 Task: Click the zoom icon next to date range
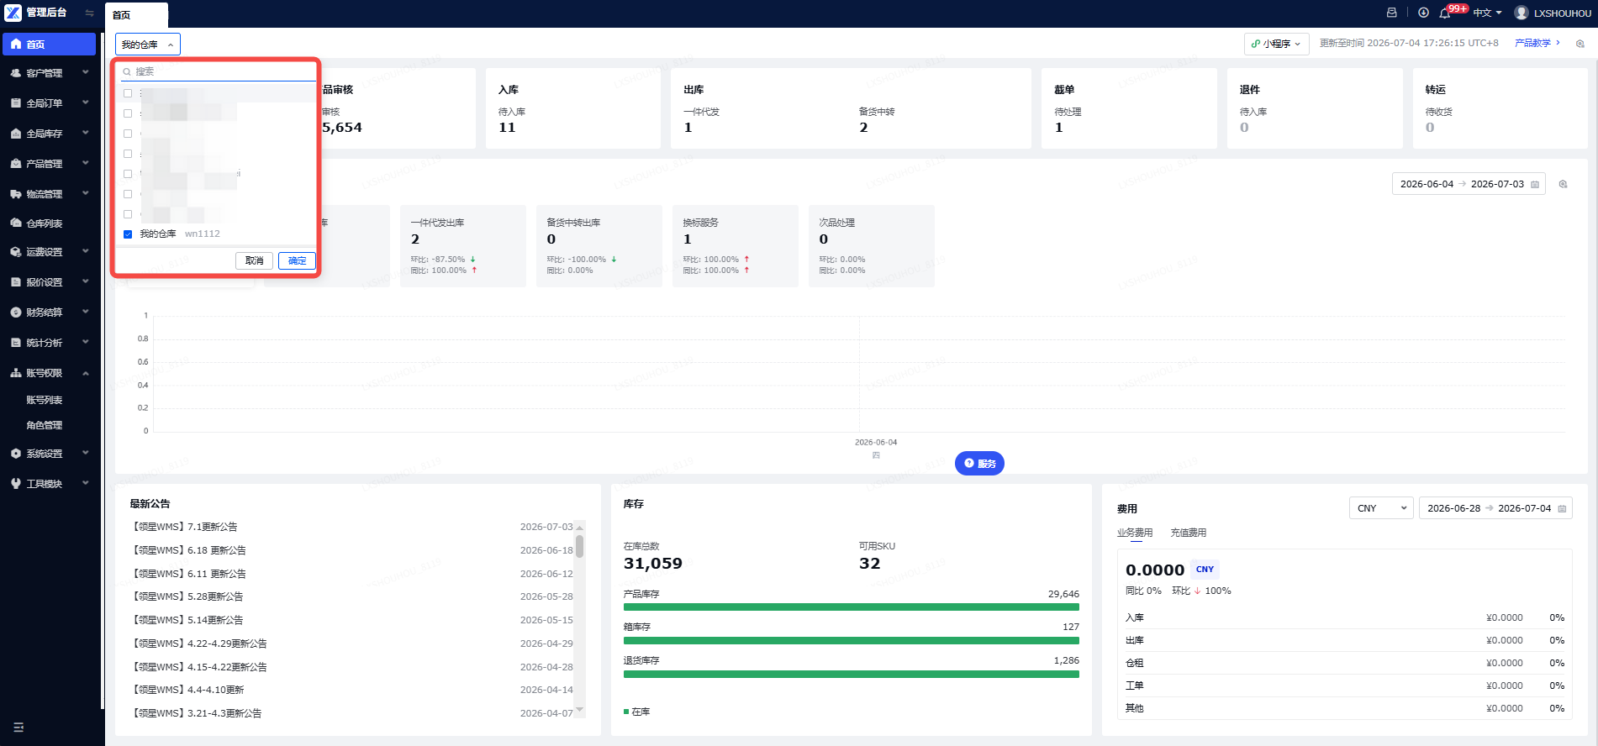click(x=1564, y=184)
